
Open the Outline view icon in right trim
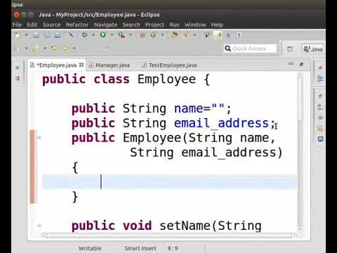tap(320, 78)
